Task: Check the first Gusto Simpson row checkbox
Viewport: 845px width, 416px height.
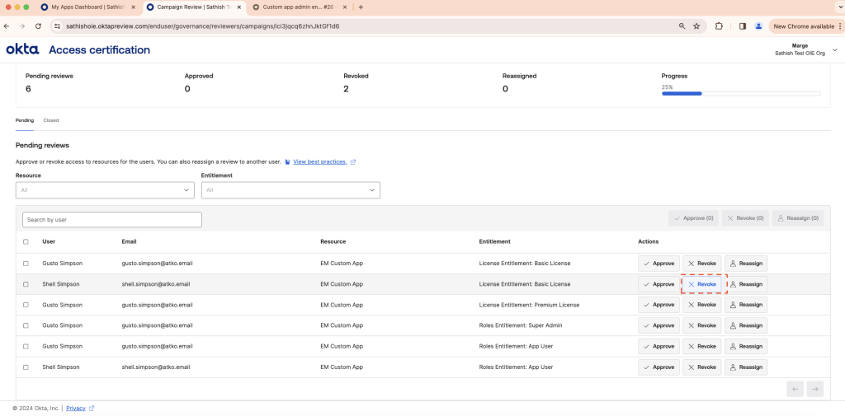Action: tap(26, 264)
